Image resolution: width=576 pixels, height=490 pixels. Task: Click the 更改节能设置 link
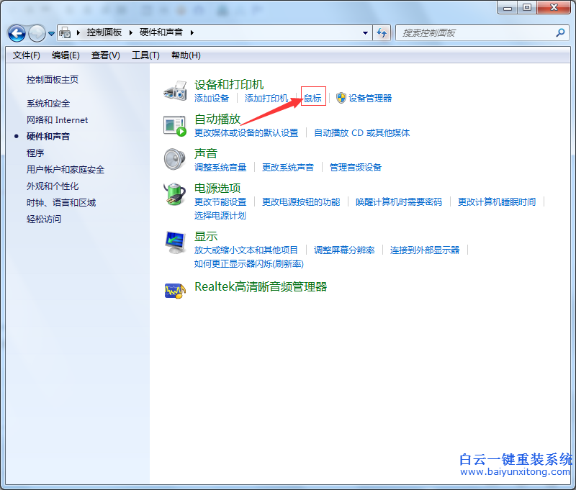(220, 202)
